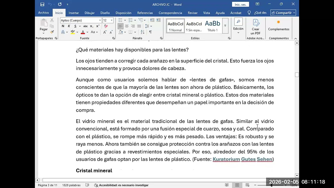The width and height of the screenshot is (334, 188).
Task: Apply the Título 1 style
Action: click(212, 26)
